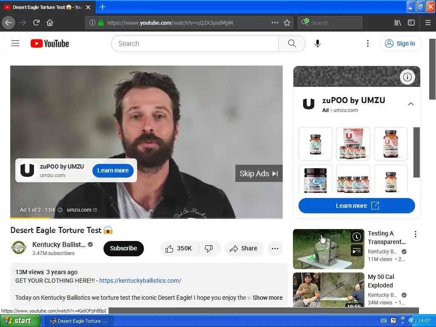Screen dimensions: 436x327
Task: Start voice search with microphone icon
Action: [318, 43]
